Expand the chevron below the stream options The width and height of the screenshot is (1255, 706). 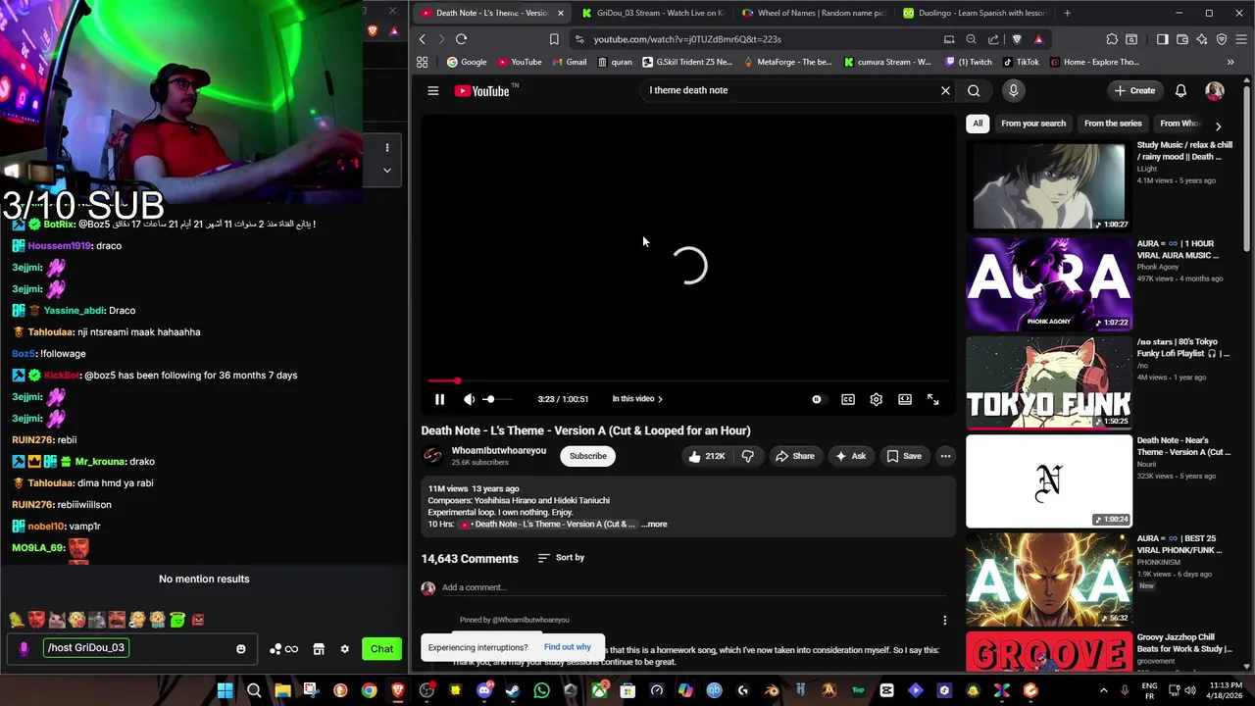[x=387, y=170]
